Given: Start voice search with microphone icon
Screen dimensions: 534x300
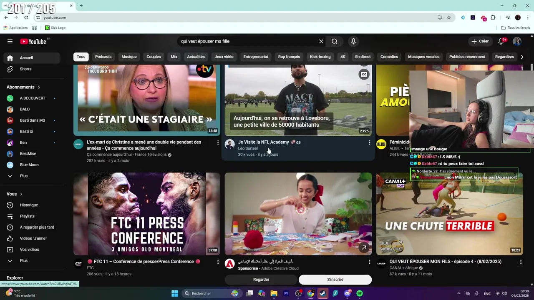Looking at the screenshot, I should pos(353,41).
